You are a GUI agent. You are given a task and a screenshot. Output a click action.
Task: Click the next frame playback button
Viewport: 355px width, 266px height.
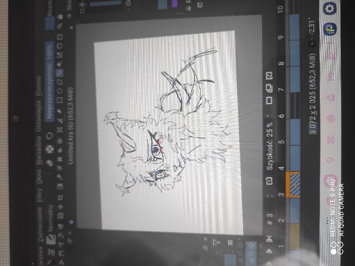[269, 239]
